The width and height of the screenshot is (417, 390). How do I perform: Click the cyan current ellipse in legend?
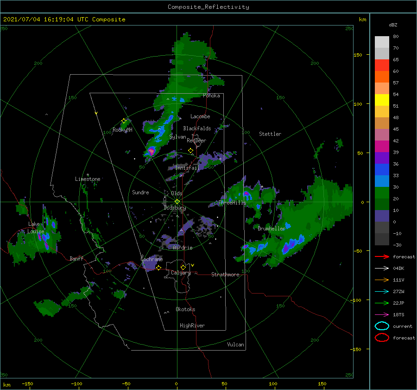pos(382,326)
